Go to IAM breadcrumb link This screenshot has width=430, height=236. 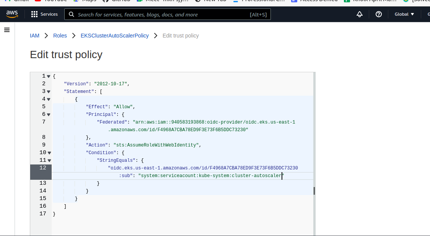[34, 36]
